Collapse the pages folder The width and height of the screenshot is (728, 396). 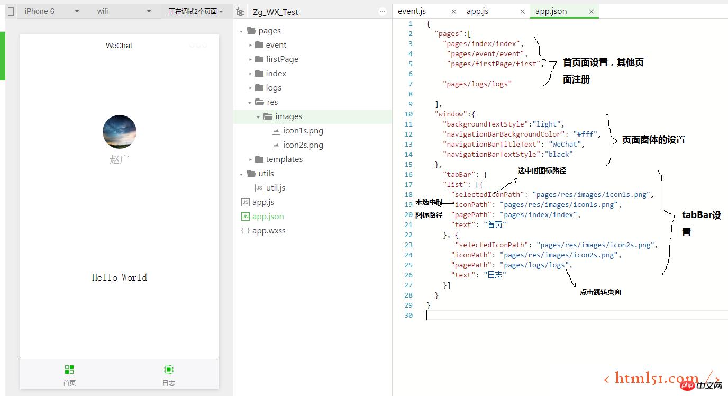pyautogui.click(x=241, y=31)
